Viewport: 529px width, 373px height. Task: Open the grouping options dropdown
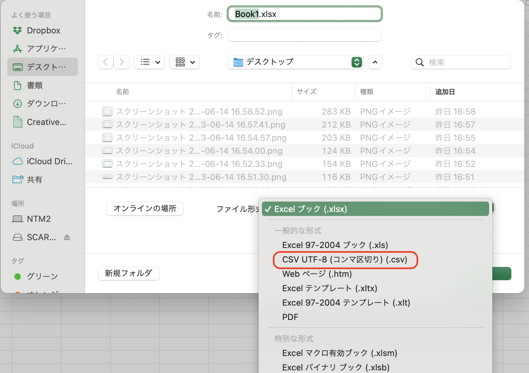coord(184,62)
